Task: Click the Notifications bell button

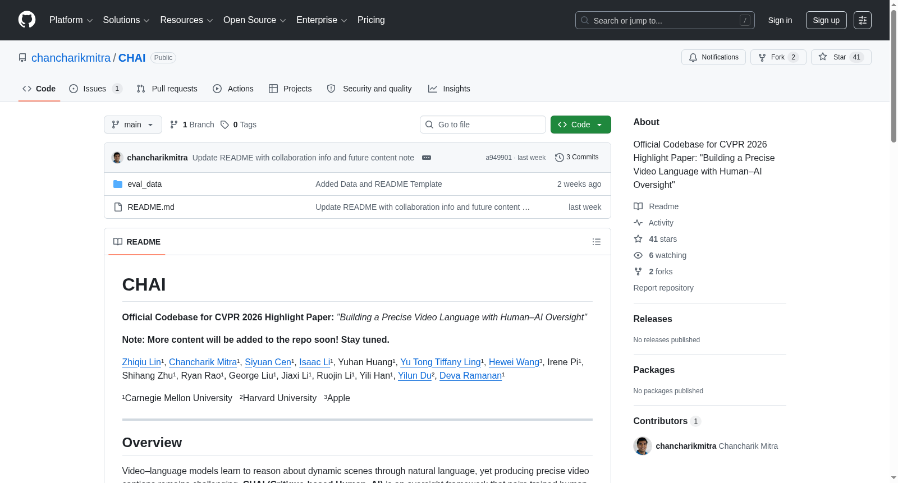Action: click(713, 57)
